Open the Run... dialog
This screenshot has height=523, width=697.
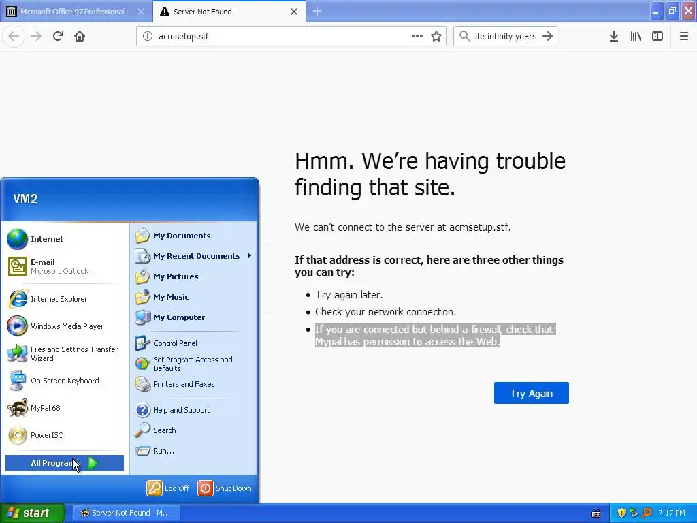click(194, 451)
